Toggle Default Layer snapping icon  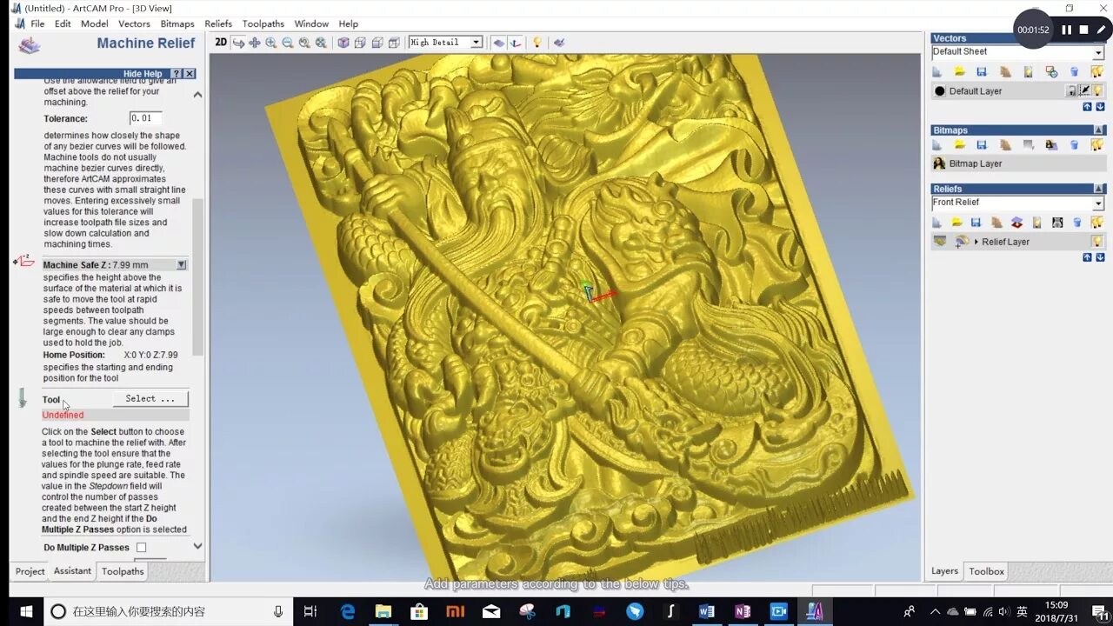click(x=1084, y=90)
